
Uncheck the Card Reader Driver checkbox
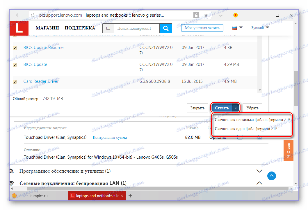pos(15,82)
